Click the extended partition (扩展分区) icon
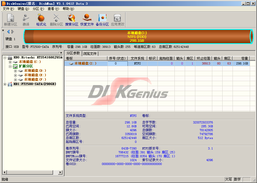The height and width of the screenshot is (183, 257). (15, 66)
